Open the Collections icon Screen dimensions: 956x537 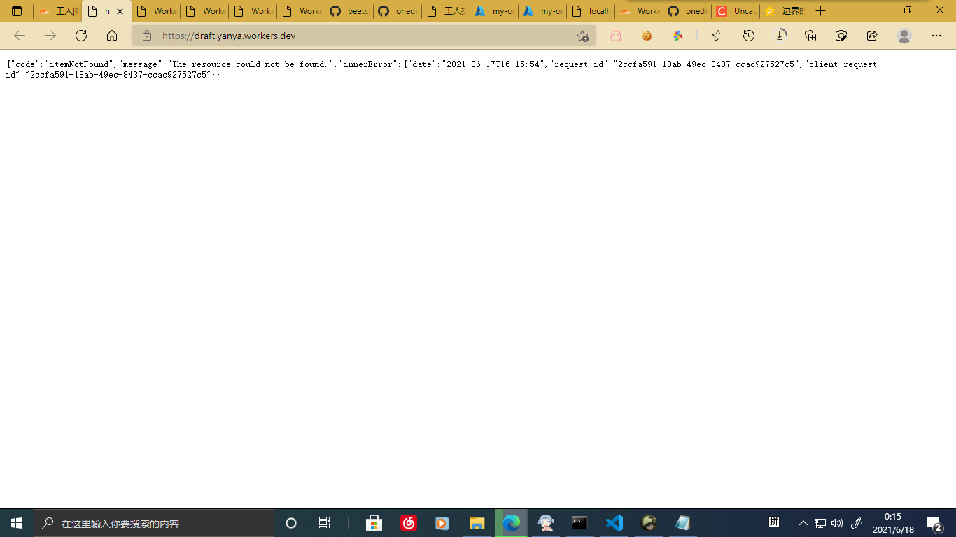pos(811,36)
